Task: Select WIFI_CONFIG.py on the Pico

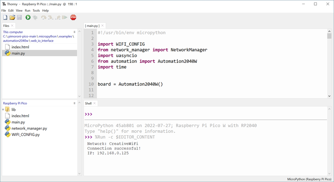Action: click(25, 135)
